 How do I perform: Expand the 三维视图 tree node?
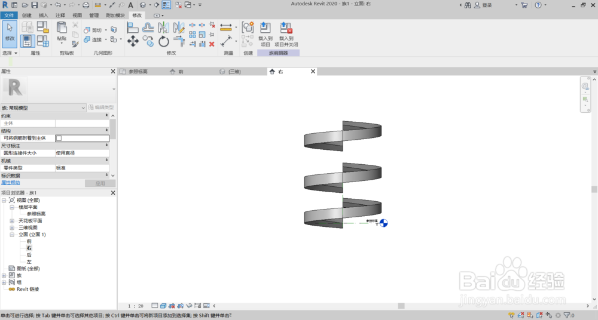pyautogui.click(x=12, y=228)
